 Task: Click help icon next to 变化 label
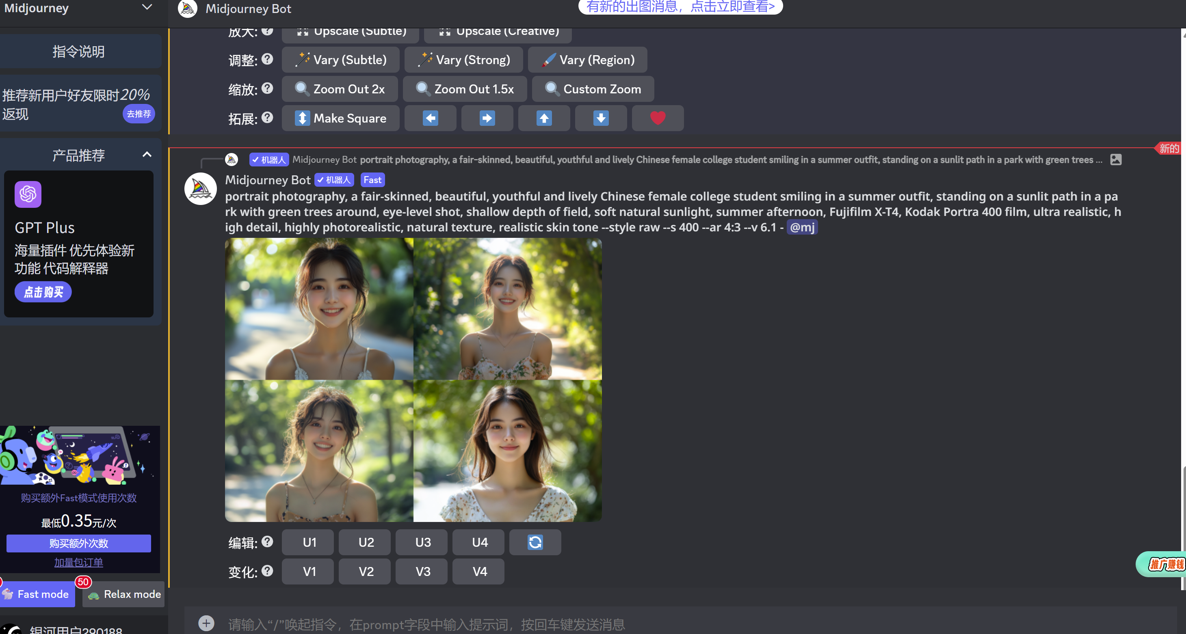[268, 571]
